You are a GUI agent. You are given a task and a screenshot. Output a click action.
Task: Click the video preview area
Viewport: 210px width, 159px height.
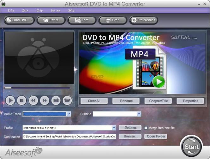(x=39, y=58)
